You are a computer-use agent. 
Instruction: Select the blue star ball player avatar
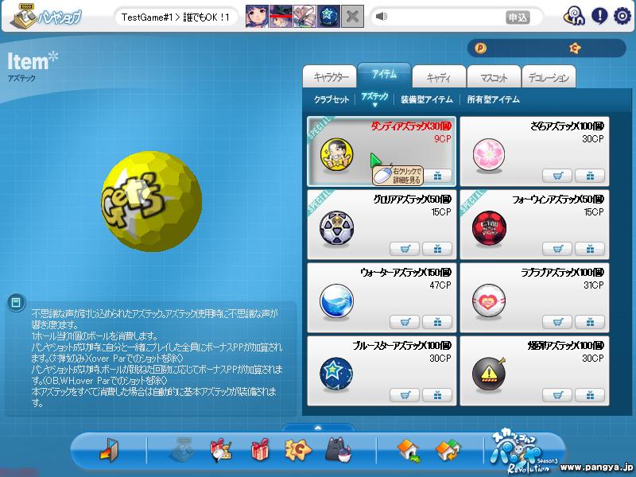(x=329, y=16)
